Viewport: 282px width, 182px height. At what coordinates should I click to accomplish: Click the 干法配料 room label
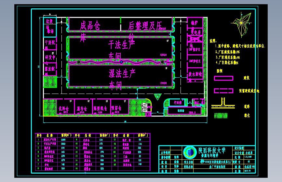[50, 45]
